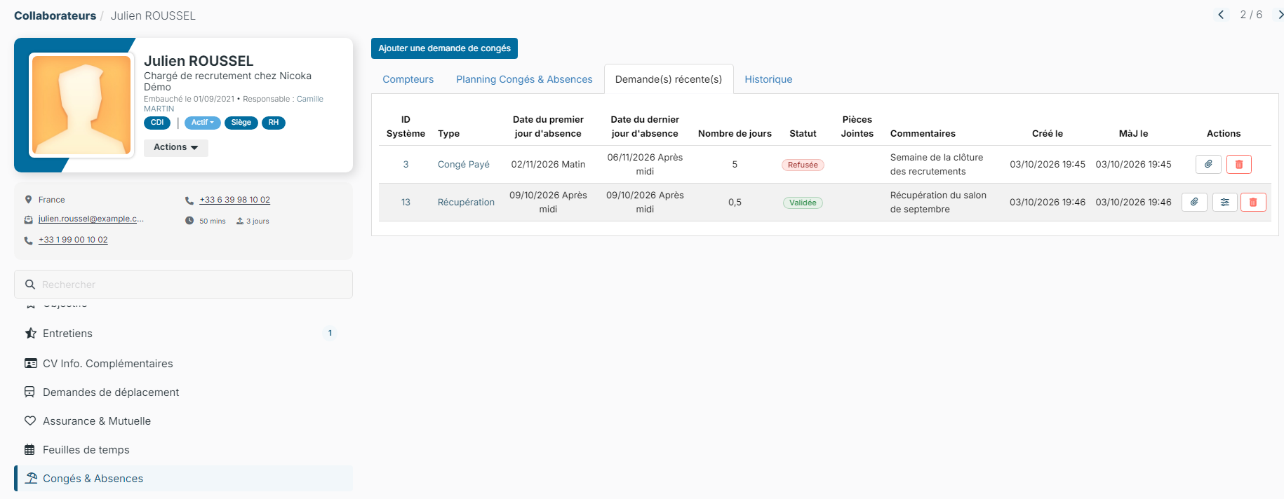
Task: Click the RH badge
Action: [274, 123]
